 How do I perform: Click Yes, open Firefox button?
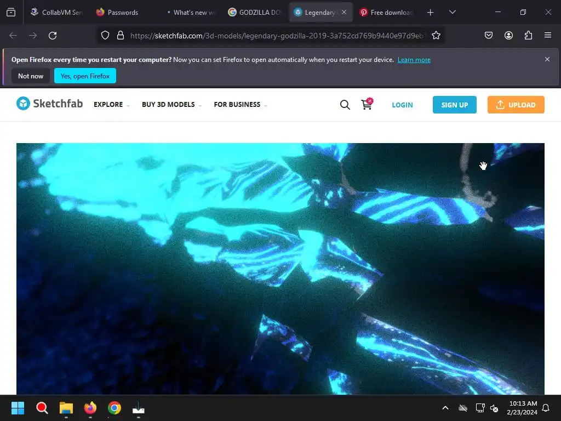pos(85,76)
